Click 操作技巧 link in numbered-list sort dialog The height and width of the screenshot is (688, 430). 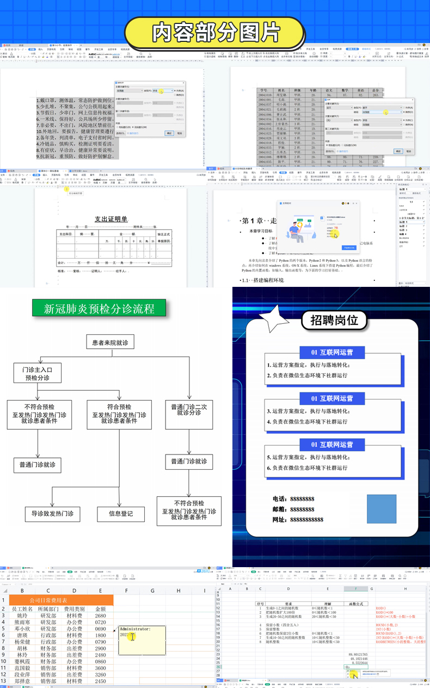134,133
